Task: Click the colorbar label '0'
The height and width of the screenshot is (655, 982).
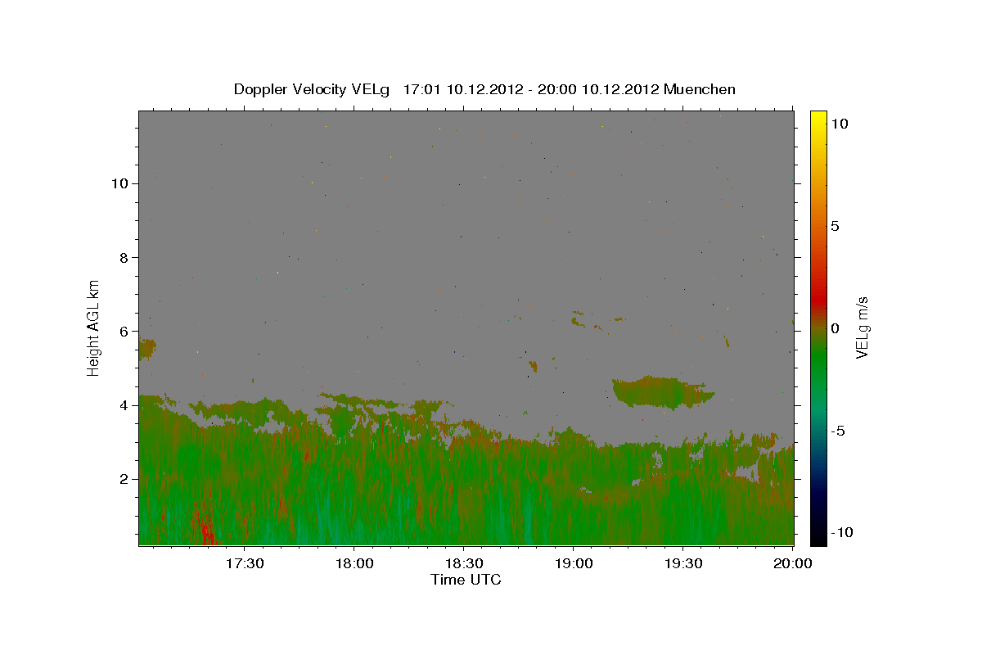Action: click(x=835, y=328)
